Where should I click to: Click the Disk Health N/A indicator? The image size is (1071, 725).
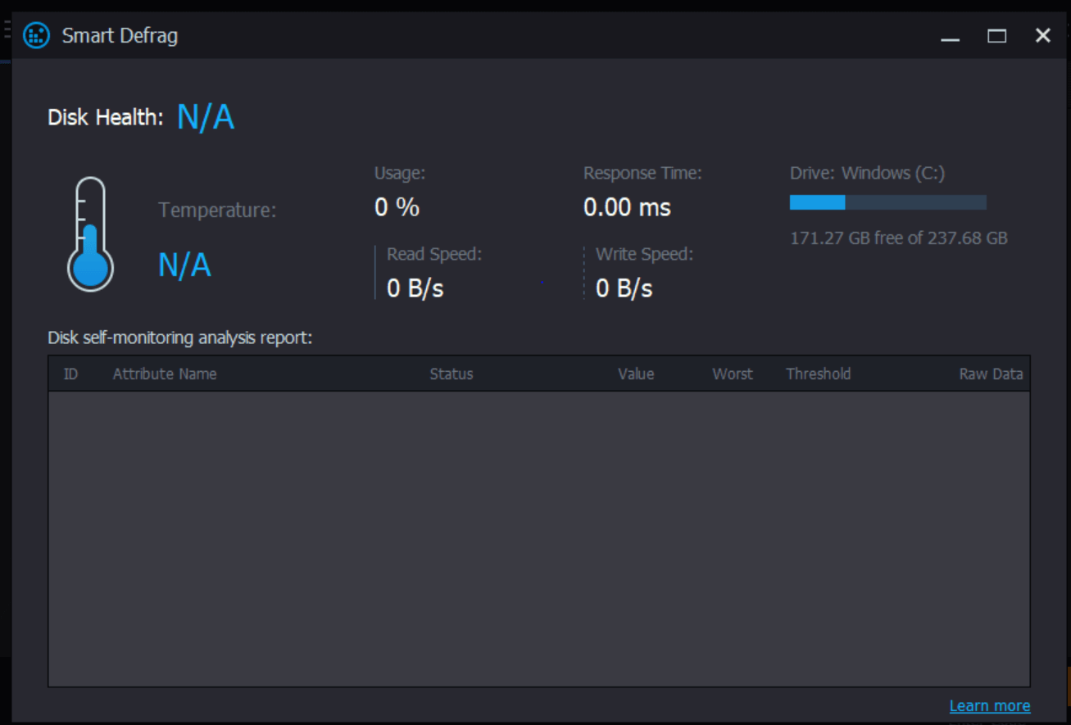(206, 117)
